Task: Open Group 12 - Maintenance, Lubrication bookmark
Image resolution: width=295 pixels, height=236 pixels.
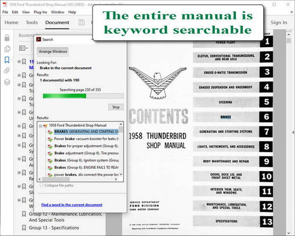Action: (x=65, y=217)
